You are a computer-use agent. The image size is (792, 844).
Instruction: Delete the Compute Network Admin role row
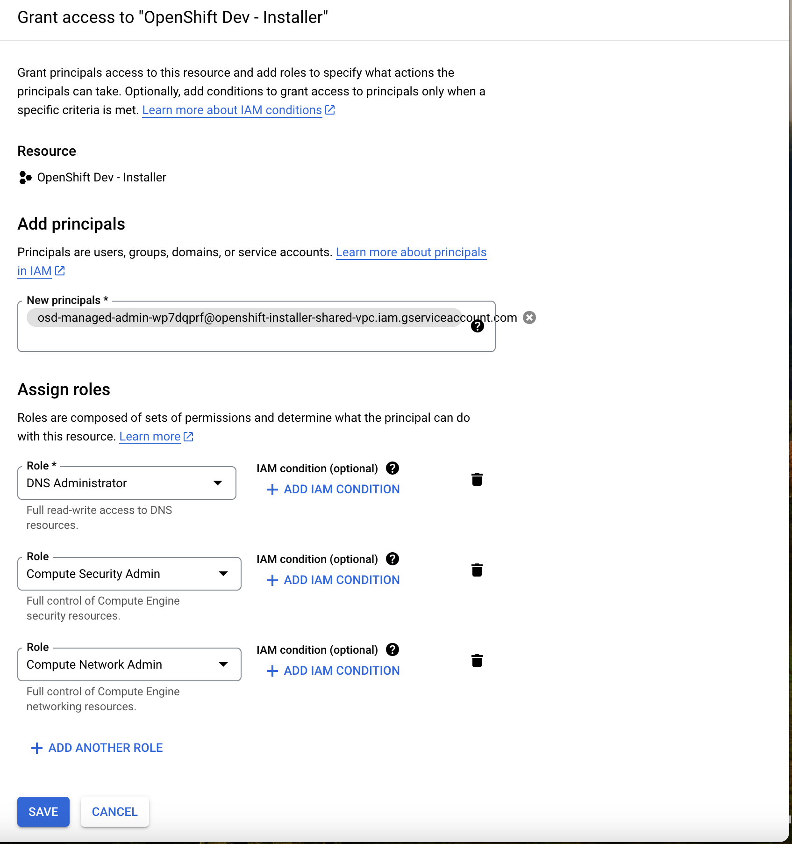[x=477, y=661]
